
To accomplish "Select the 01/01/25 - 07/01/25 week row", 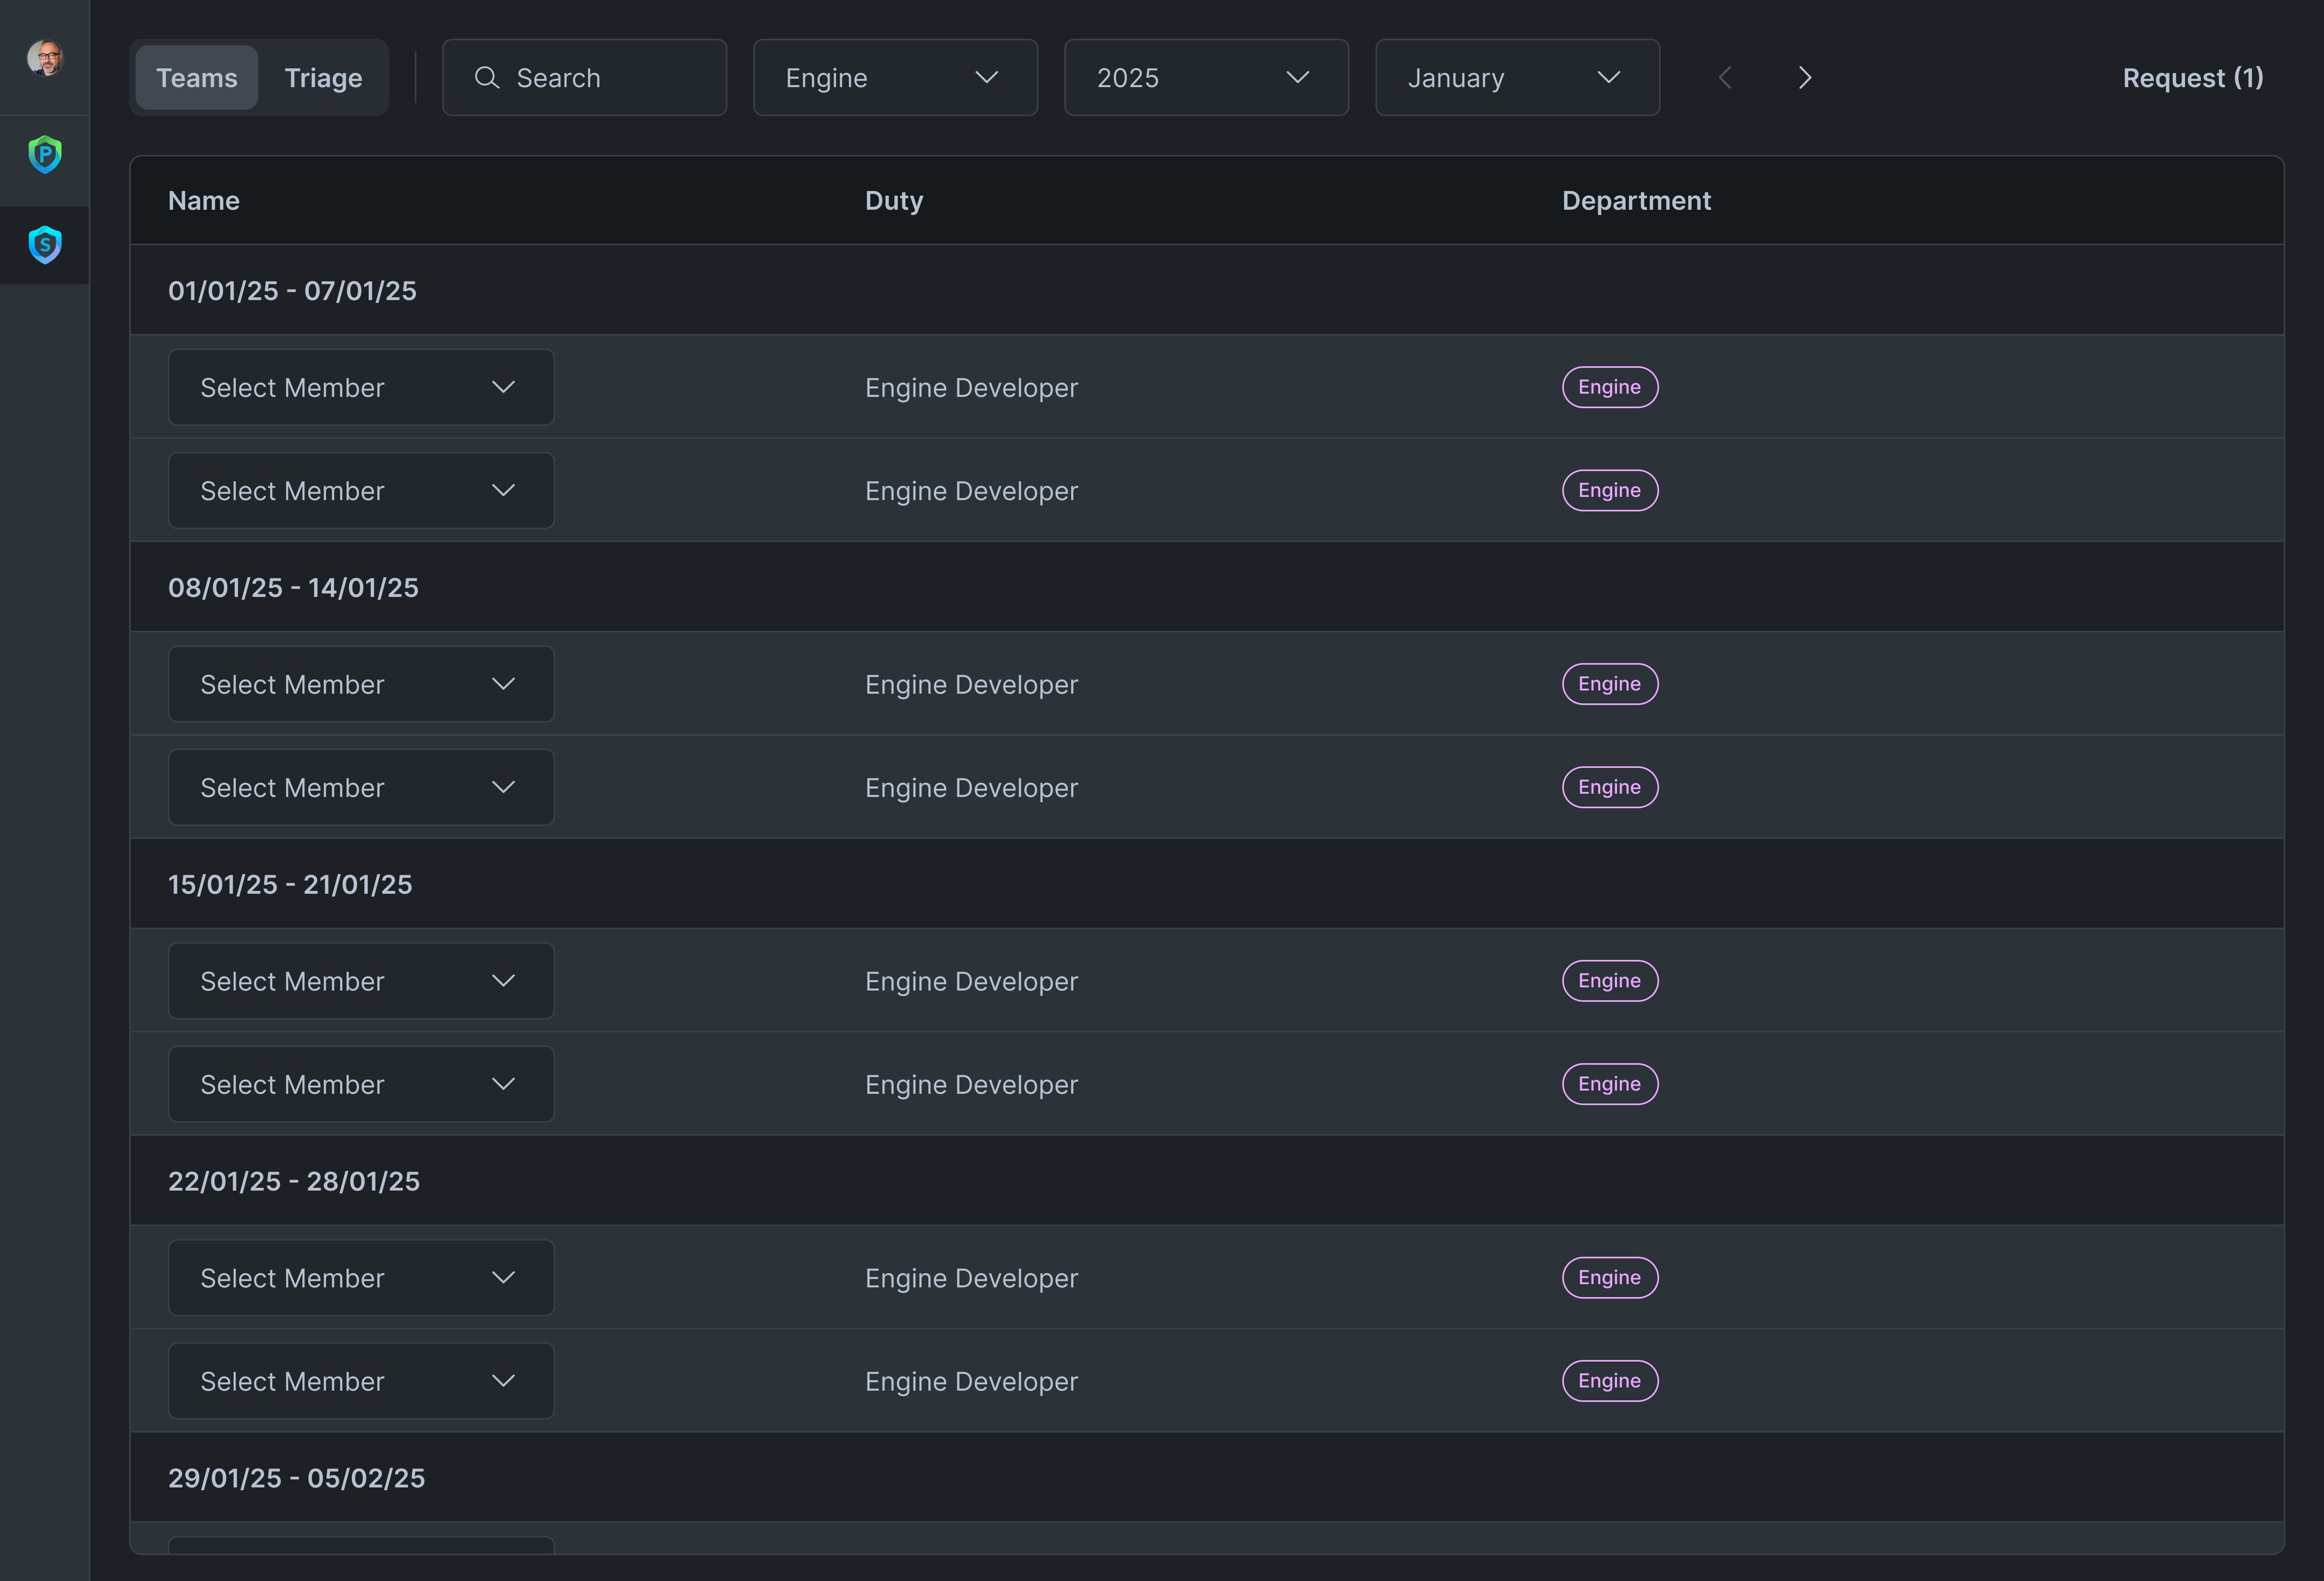I will [1207, 291].
